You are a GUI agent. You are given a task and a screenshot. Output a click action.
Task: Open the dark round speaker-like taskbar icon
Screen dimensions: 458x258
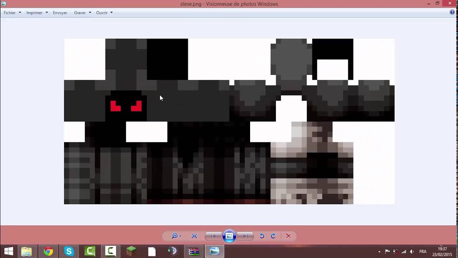click(172, 252)
